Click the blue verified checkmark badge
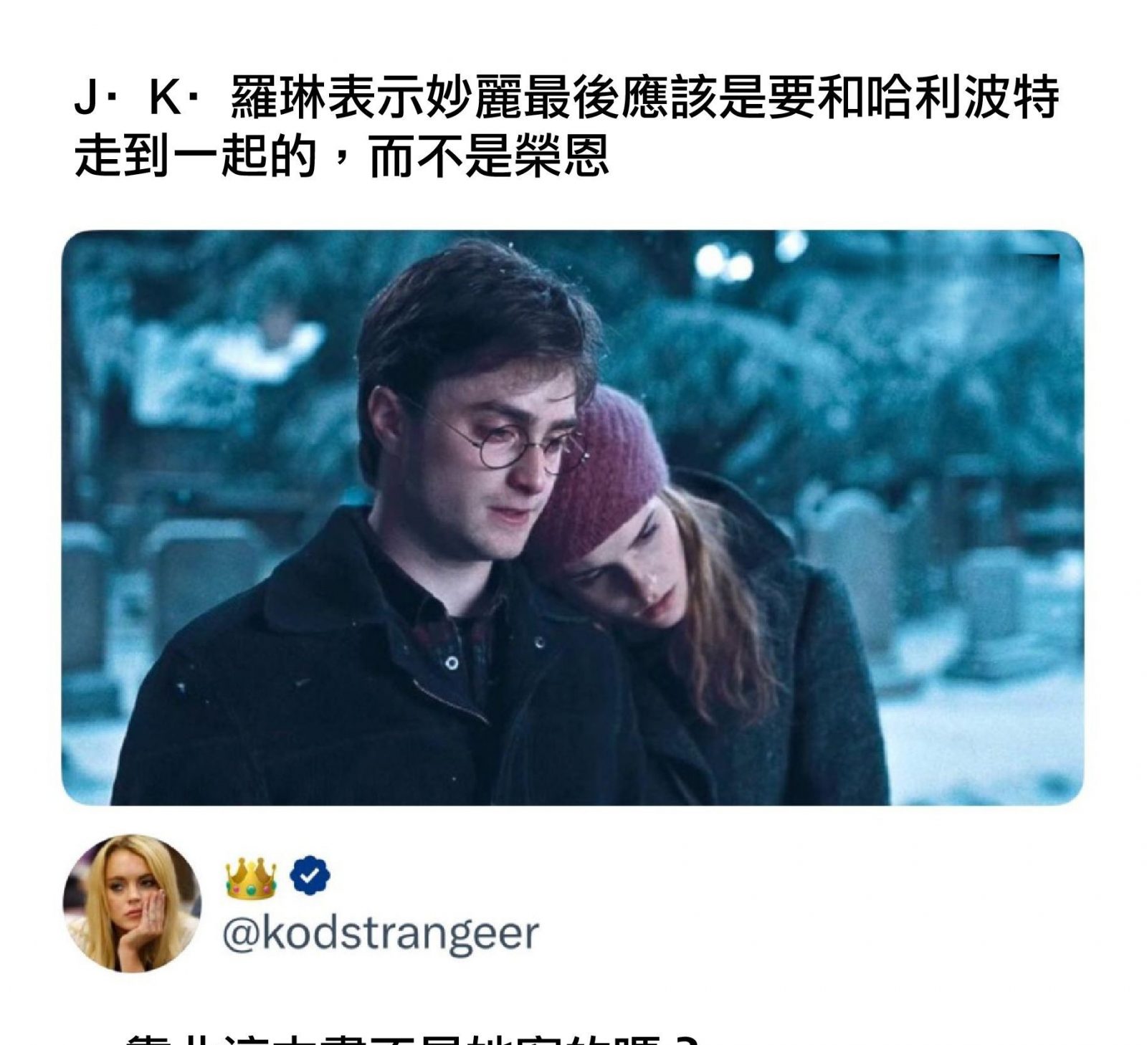 tap(310, 875)
